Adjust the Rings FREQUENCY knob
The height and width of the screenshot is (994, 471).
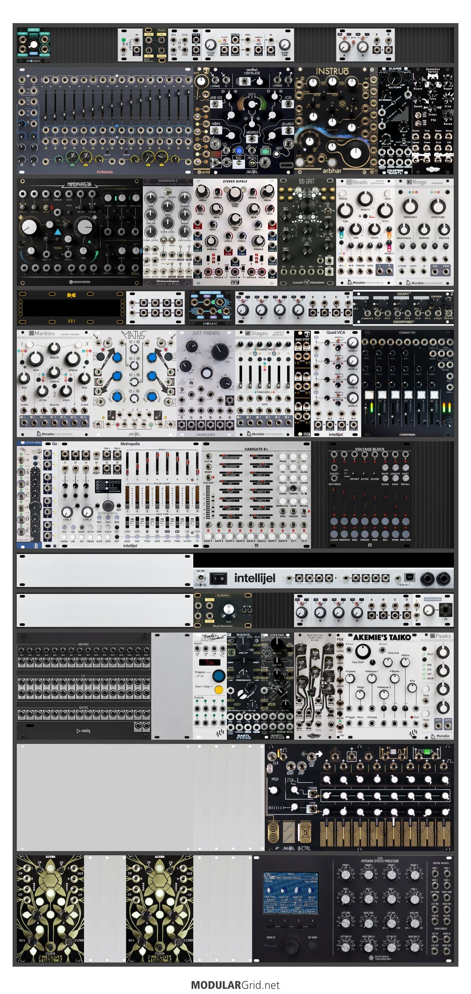(410, 206)
